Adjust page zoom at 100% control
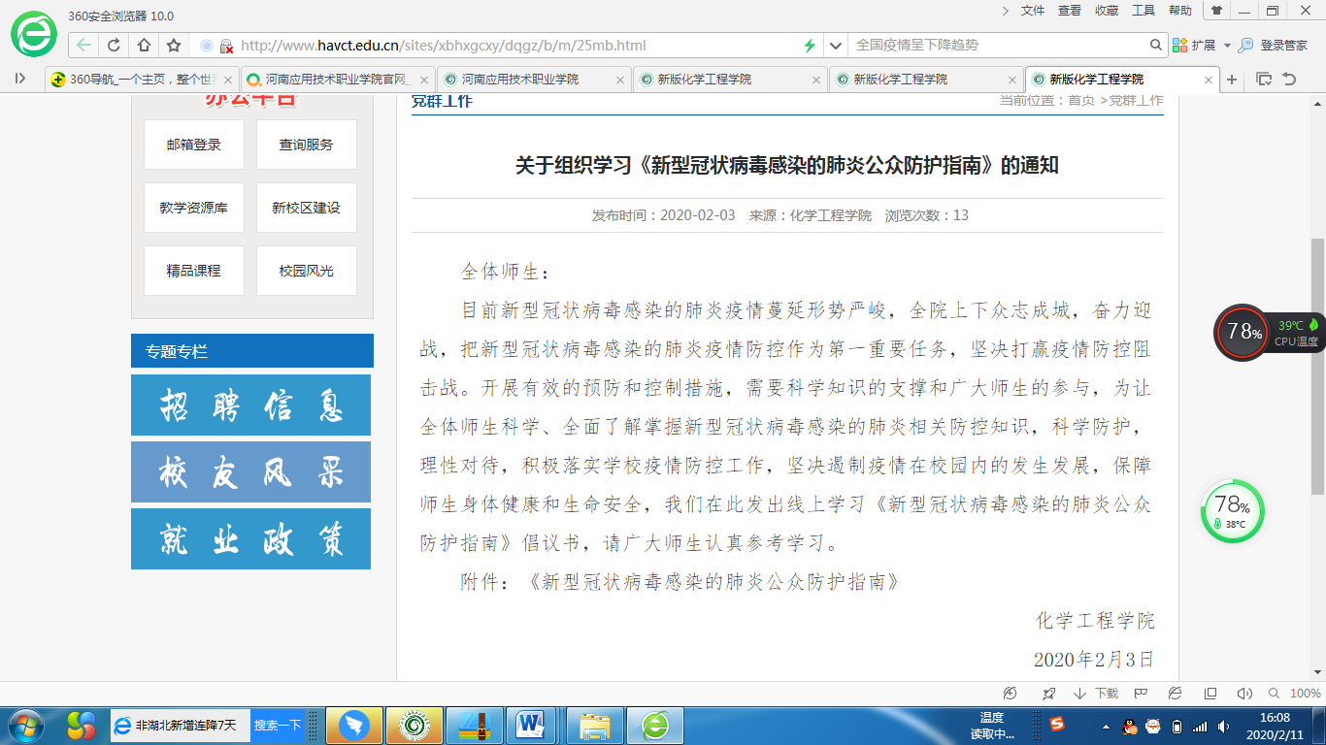This screenshot has width=1326, height=745. point(1297,694)
